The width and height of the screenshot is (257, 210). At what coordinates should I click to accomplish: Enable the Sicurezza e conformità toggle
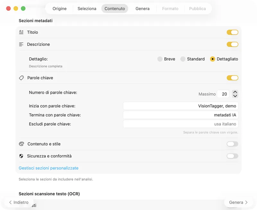pos(232,156)
